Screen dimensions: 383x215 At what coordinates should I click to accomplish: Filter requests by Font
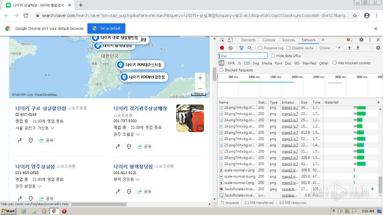pyautogui.click(x=279, y=63)
